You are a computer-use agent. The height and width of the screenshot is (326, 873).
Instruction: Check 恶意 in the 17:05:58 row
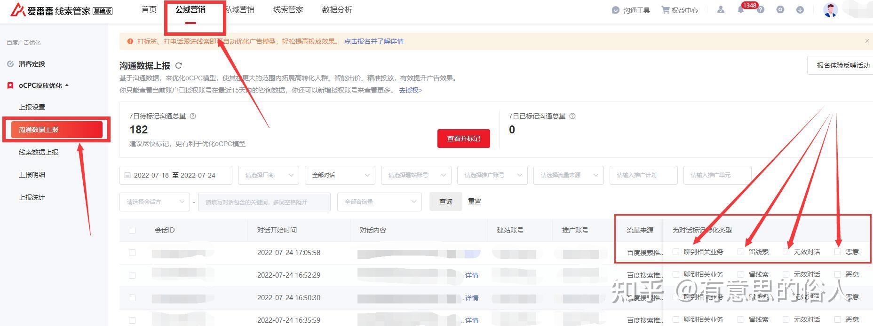838,252
